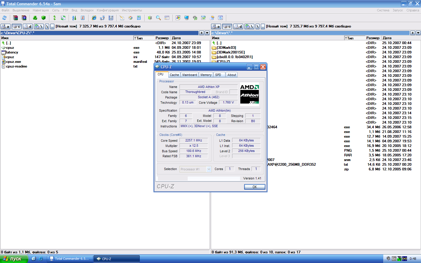Sort left panel by Имя column

tap(67, 38)
